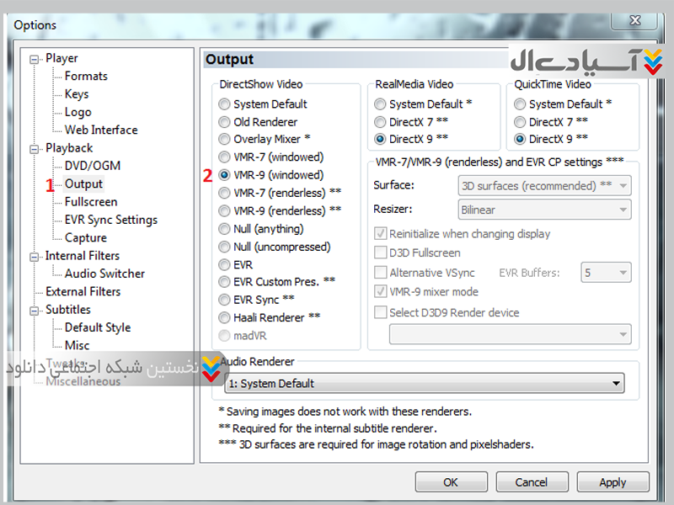Click Cancel to discard changes

click(x=531, y=482)
